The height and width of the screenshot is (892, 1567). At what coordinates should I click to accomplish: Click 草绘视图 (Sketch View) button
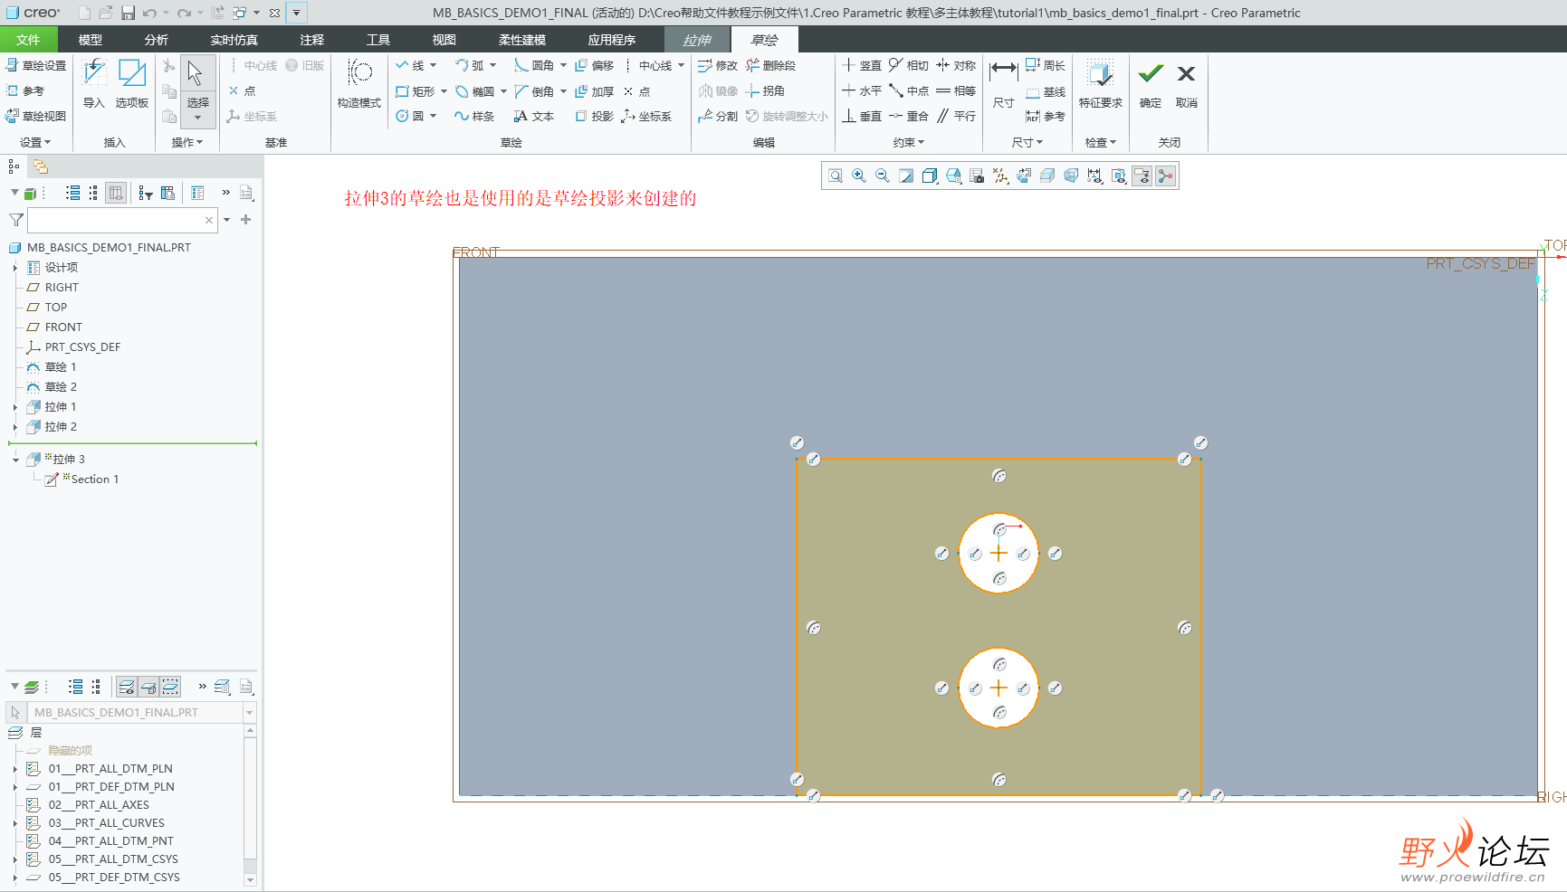pyautogui.click(x=36, y=116)
